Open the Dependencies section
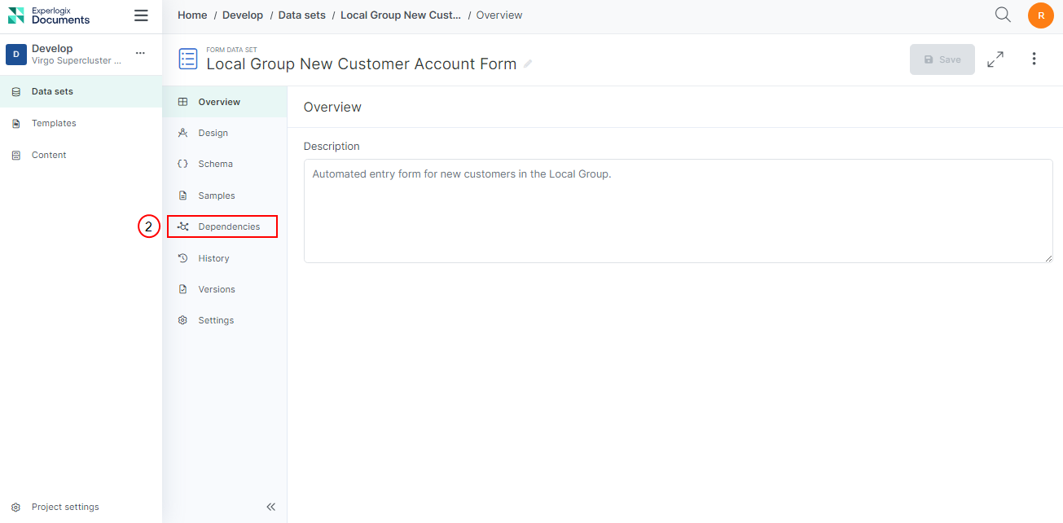This screenshot has width=1063, height=523. pyautogui.click(x=228, y=226)
